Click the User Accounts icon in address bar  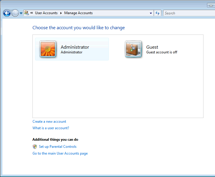(27, 13)
